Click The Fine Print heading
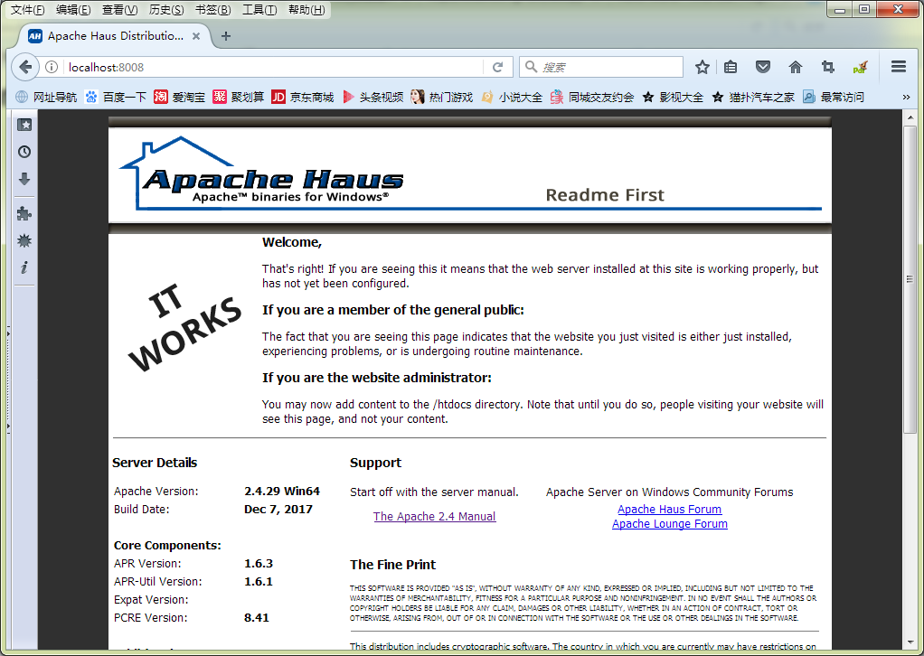This screenshot has height=656, width=924. (392, 565)
